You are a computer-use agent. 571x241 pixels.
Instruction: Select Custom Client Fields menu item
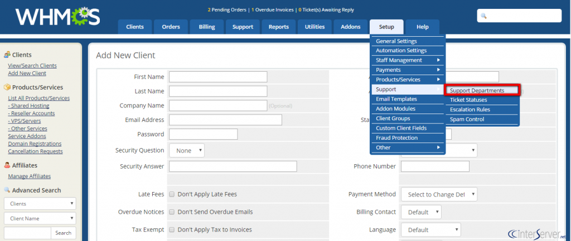click(408, 128)
